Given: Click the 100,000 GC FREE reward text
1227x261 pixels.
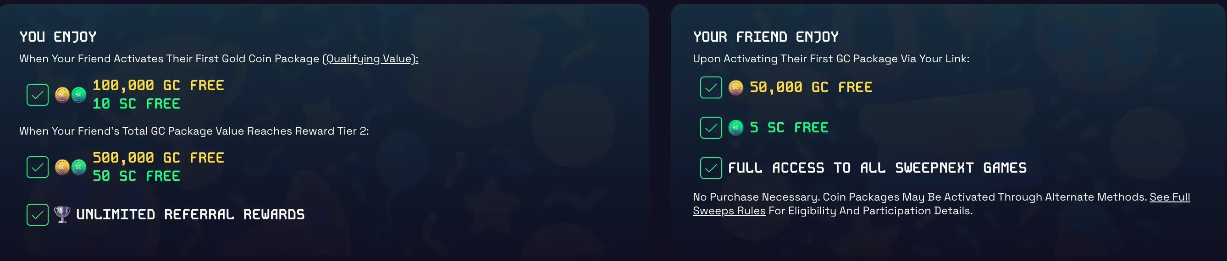Looking at the screenshot, I should [158, 86].
